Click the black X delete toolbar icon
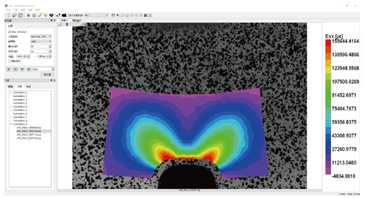The width and height of the screenshot is (365, 198). (145, 15)
